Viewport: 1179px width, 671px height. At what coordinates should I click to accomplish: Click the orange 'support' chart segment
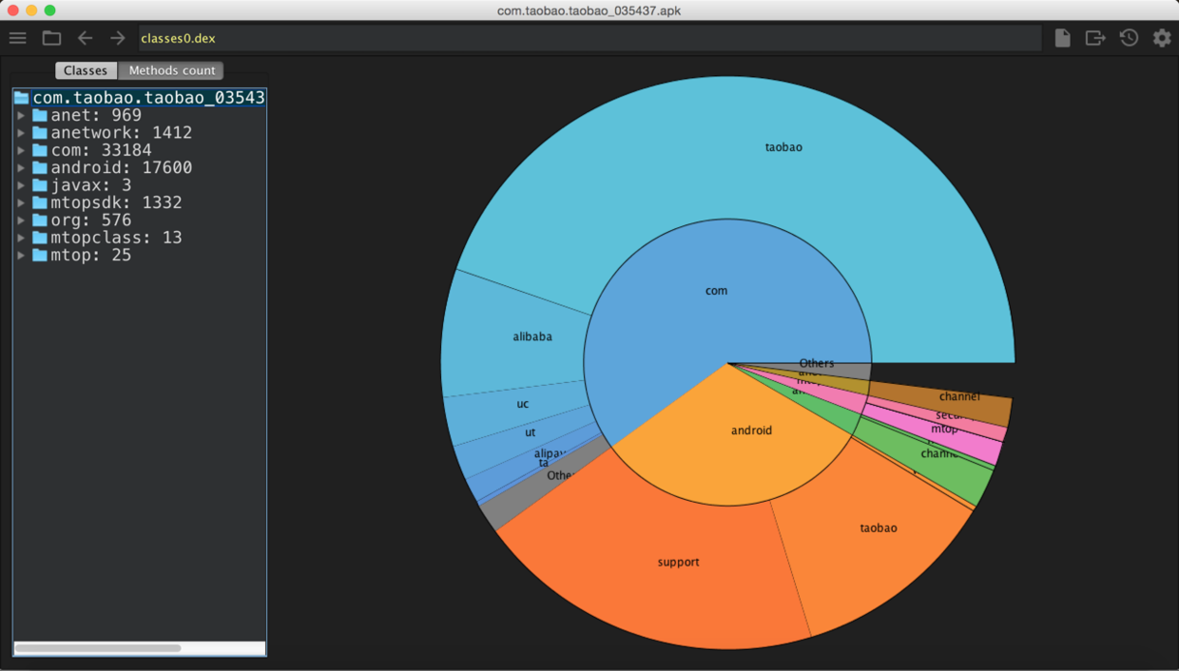[x=679, y=563]
